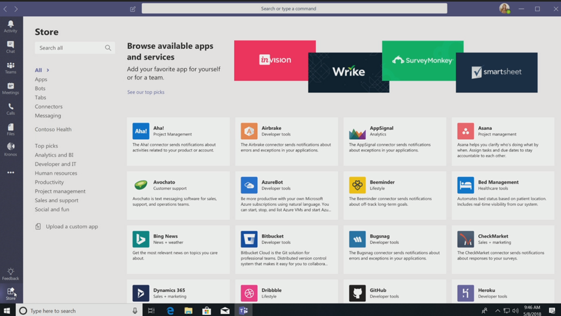
Task: Open the user profile avatar menu
Action: click(504, 9)
